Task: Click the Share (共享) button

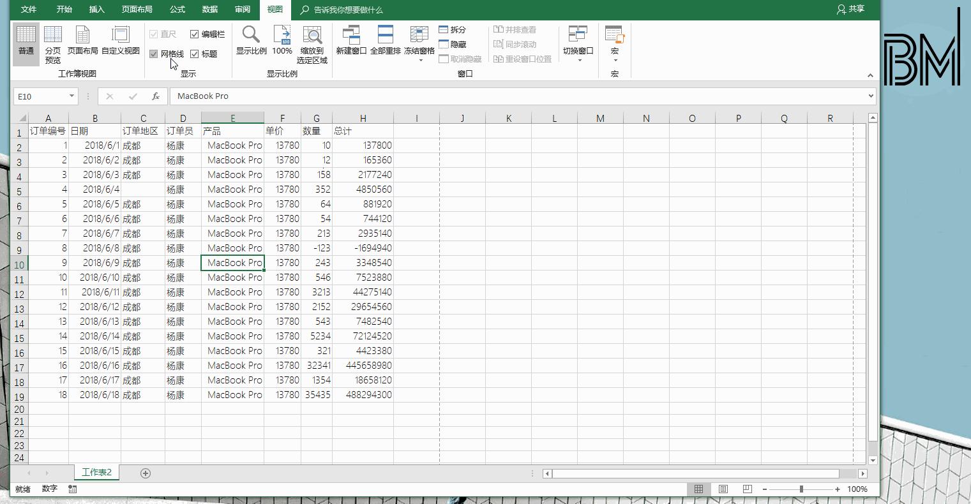Action: click(x=850, y=9)
